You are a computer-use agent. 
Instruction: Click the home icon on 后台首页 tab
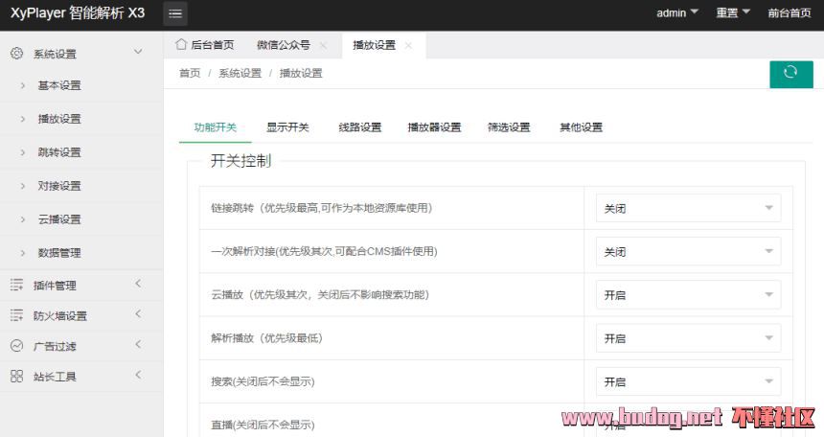(x=181, y=45)
